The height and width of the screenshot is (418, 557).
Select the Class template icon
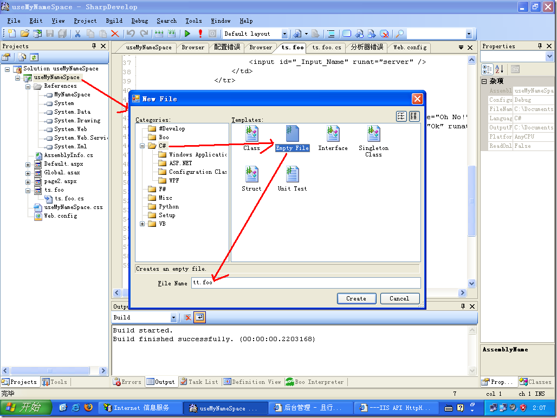click(251, 134)
